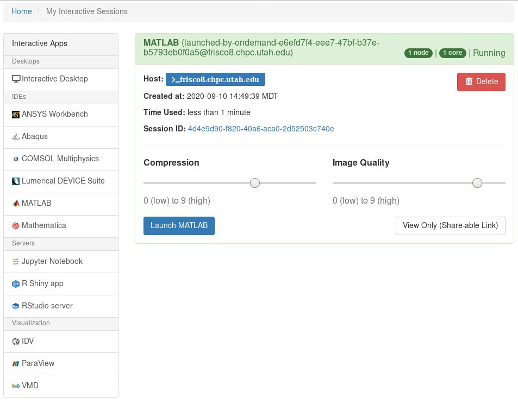518x404 pixels.
Task: Click the Launch MATLAB button
Action: [x=179, y=226]
